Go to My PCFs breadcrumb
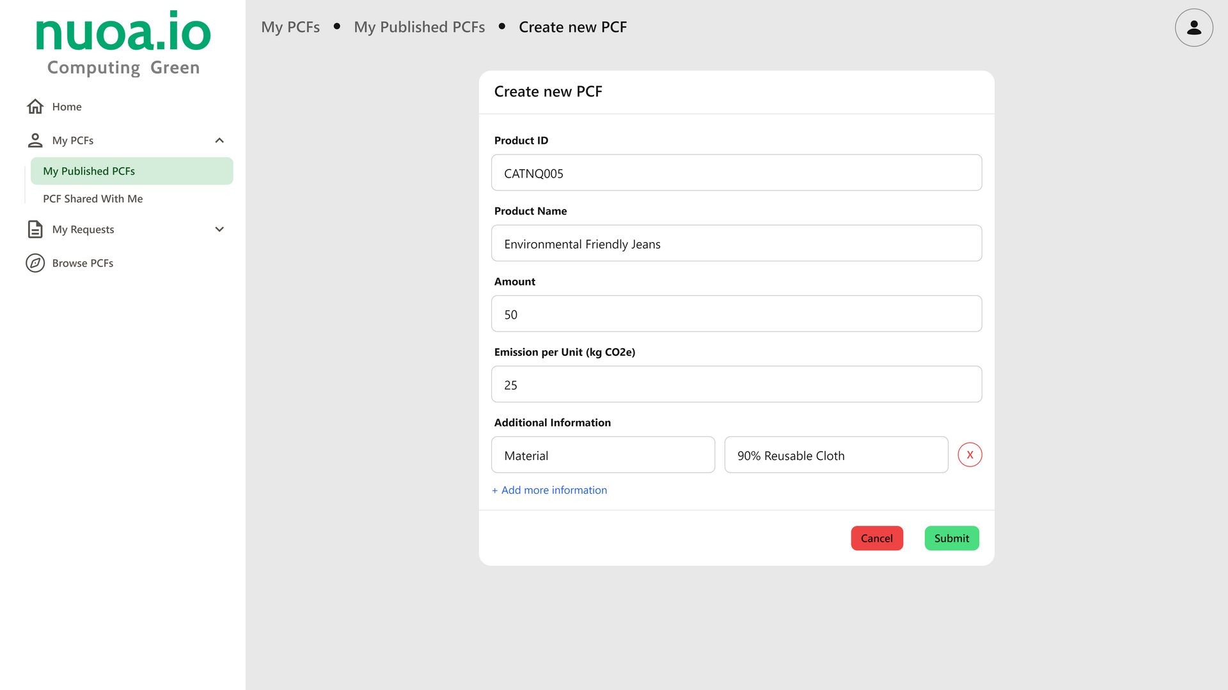1228x690 pixels. [290, 27]
